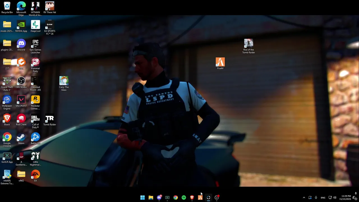Viewport: 359px width, 202px height.
Task: Select the GoXLR App desktop icon
Action: (x=7, y=157)
